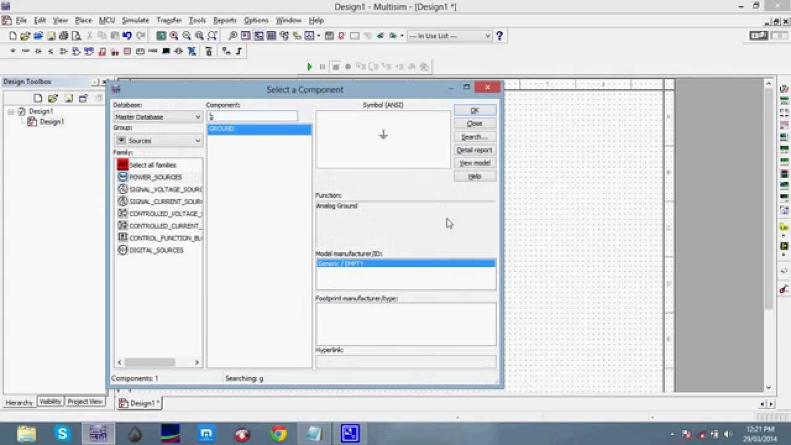This screenshot has height=445, width=791.
Task: Open an existing file from toolbar
Action: (x=25, y=36)
